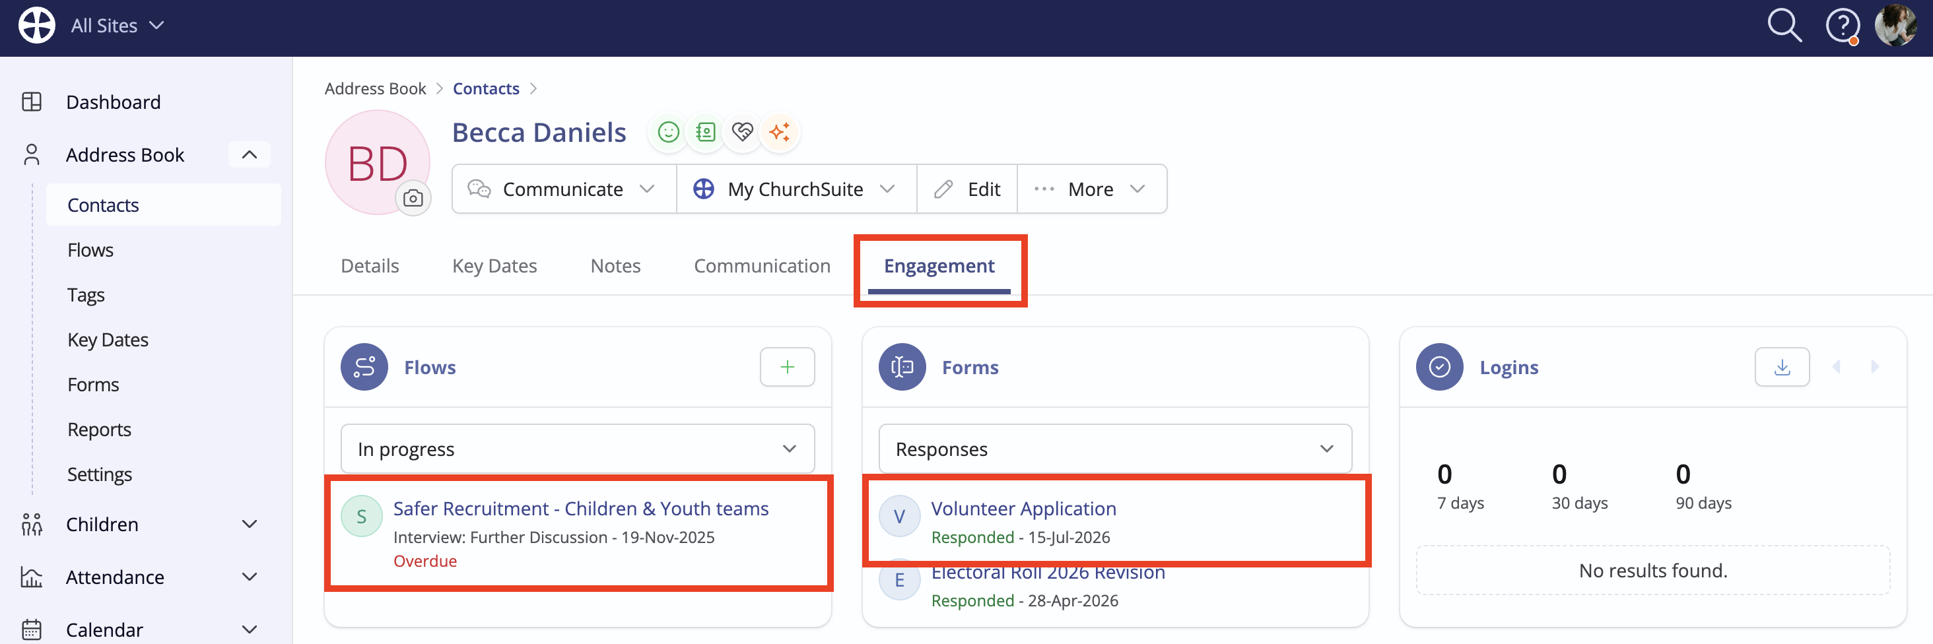Click the Logins card heading
Image resolution: width=1933 pixels, height=644 pixels.
click(x=1509, y=368)
